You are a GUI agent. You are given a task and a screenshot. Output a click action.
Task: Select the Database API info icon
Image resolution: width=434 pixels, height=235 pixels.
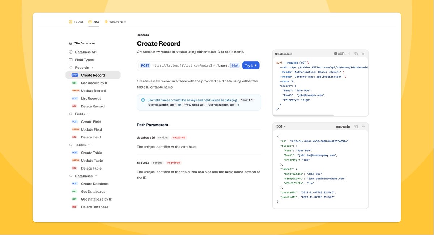point(71,52)
